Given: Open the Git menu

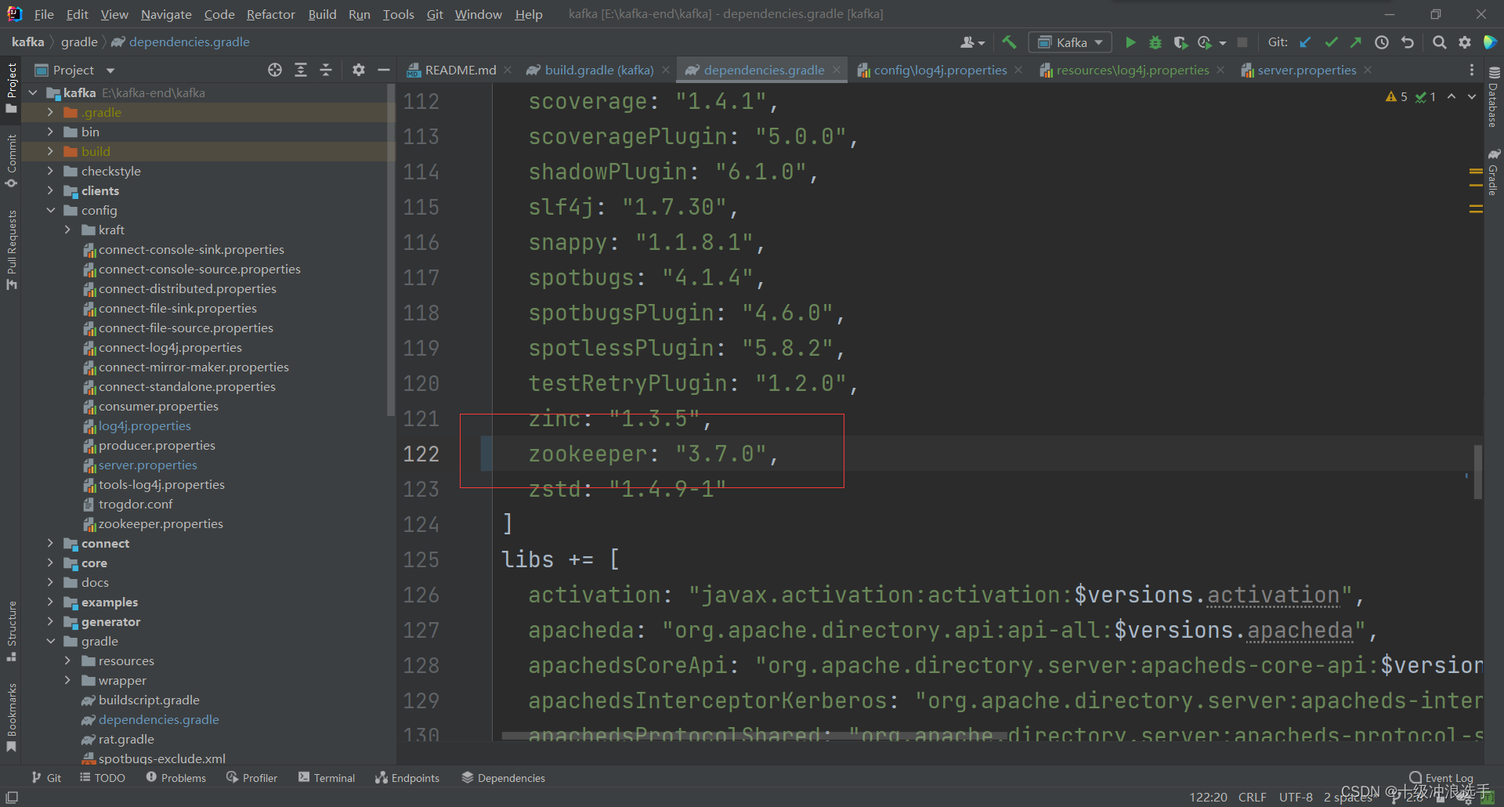Looking at the screenshot, I should click(435, 14).
